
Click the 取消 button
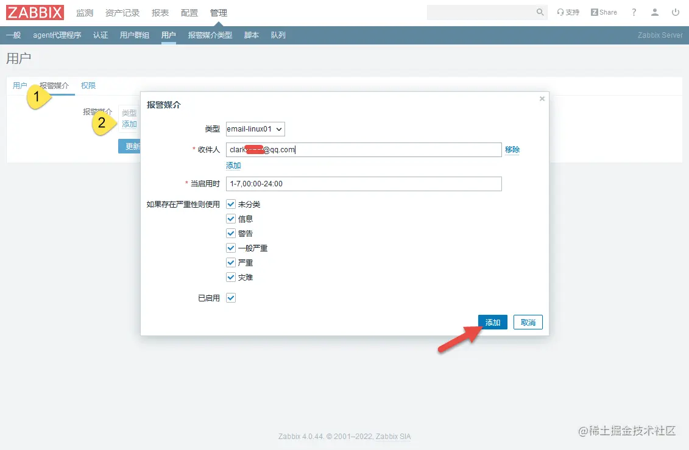[x=528, y=322]
